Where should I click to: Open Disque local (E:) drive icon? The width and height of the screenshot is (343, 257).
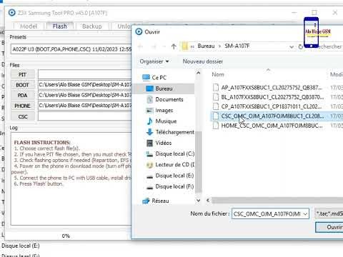coord(149,176)
